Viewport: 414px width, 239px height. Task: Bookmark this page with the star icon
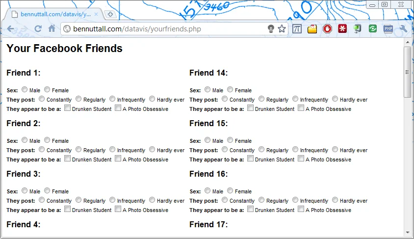(282, 29)
